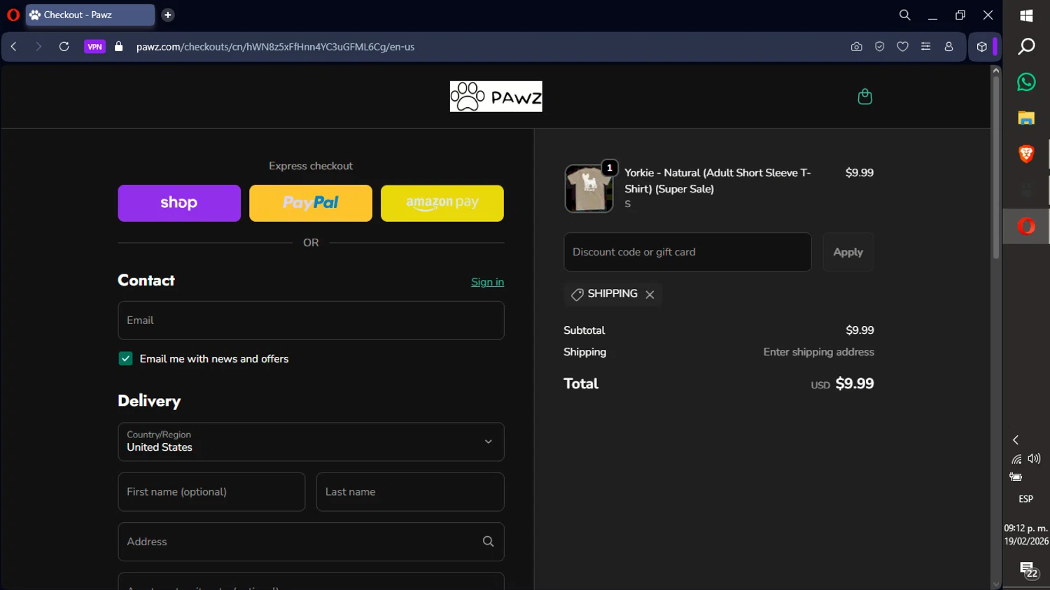
Task: Open ad blocker shield settings
Action: click(880, 47)
